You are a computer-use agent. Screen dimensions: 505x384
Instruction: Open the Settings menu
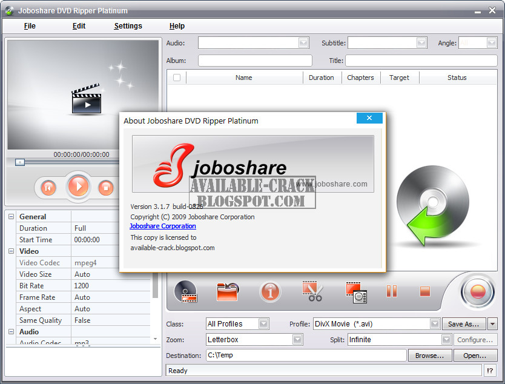(x=128, y=26)
